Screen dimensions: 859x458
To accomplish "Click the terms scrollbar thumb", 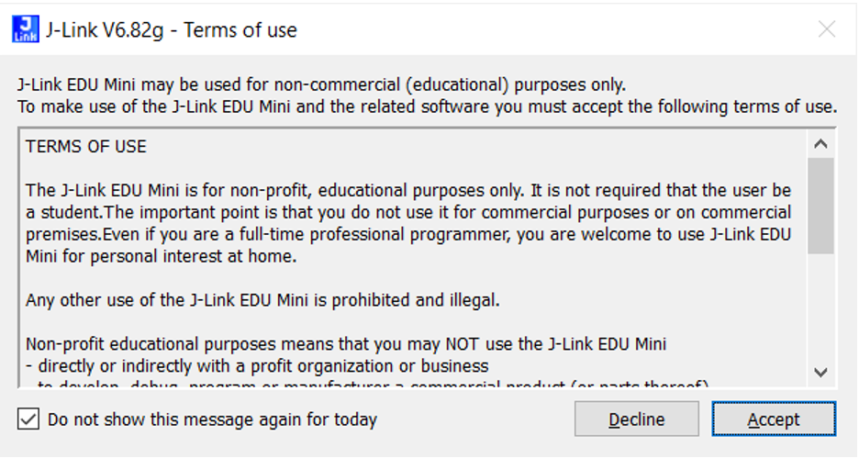I will coord(820,205).
